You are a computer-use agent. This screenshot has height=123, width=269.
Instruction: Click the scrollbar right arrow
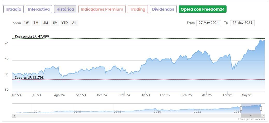pyautogui.click(x=263, y=115)
